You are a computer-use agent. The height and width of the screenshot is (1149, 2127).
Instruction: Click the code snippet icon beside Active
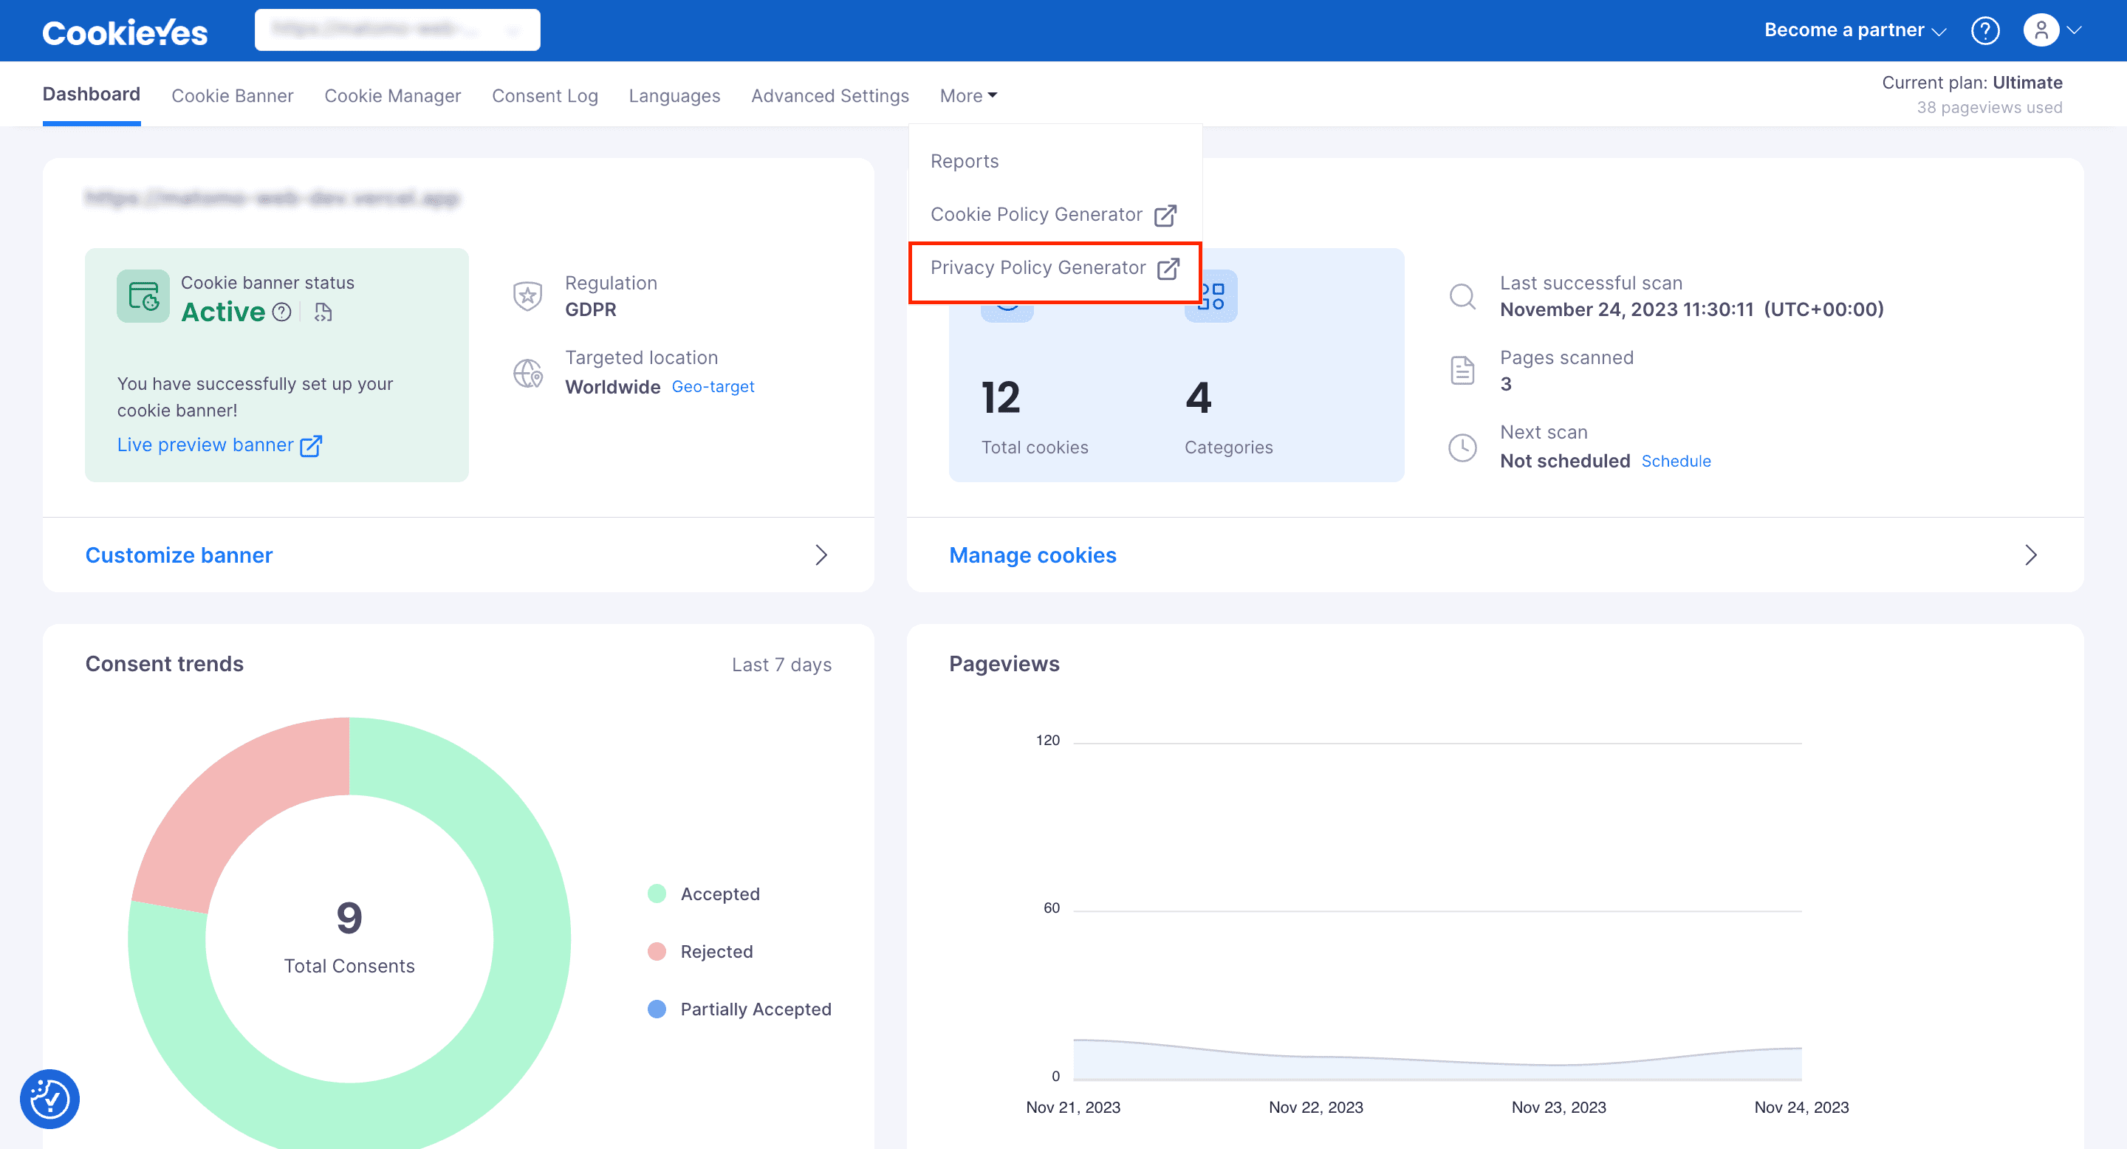(323, 312)
